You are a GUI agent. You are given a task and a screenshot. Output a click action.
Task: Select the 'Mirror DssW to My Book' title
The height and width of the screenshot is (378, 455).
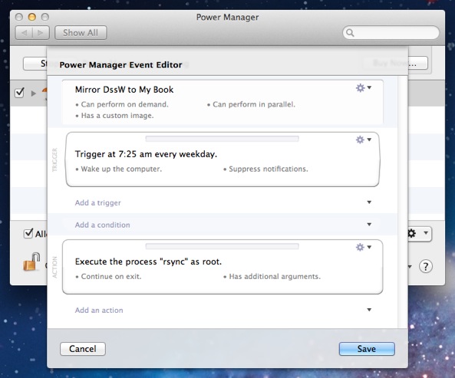point(124,90)
